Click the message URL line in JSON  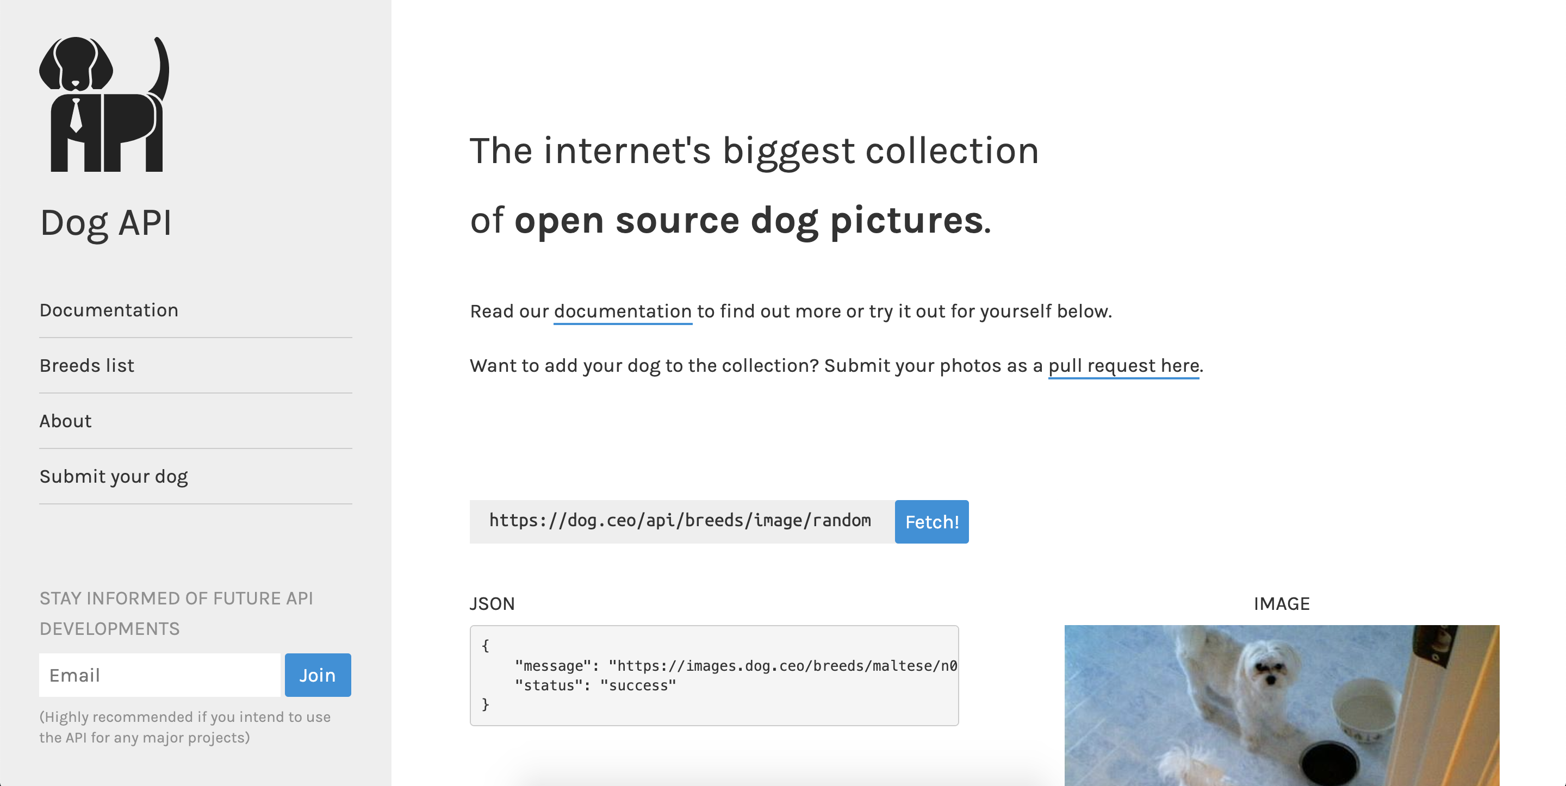pyautogui.click(x=736, y=666)
